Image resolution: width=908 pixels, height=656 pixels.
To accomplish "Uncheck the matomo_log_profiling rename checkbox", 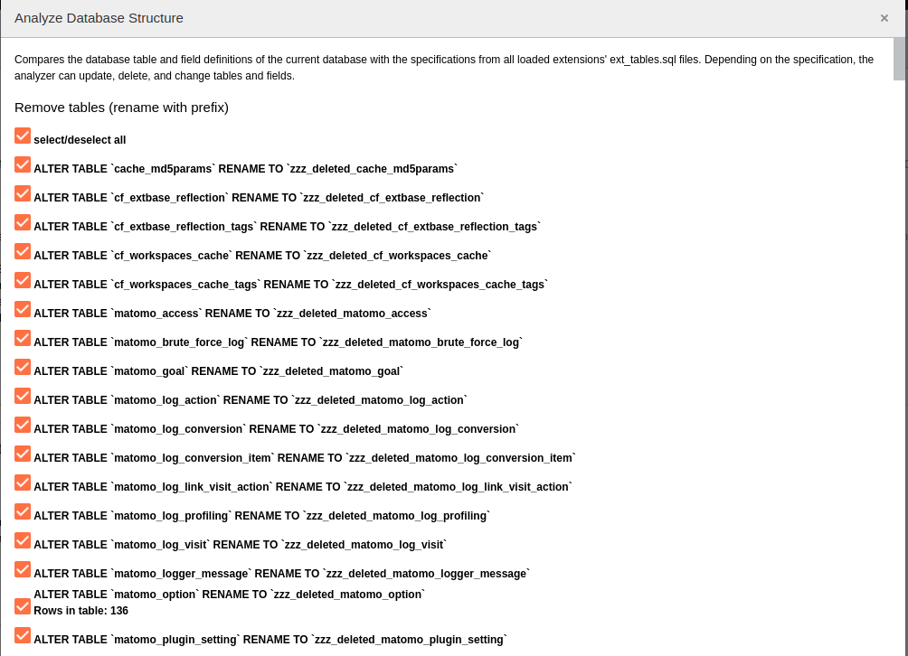I will coord(23,512).
